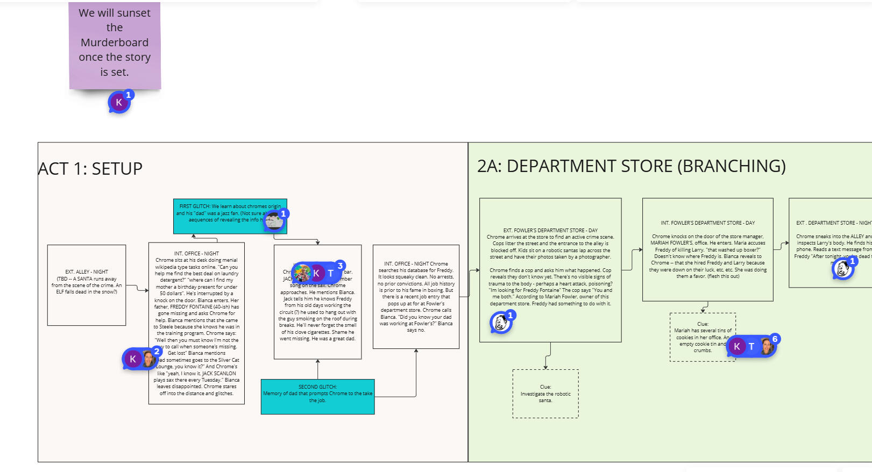Click the ACT 1: SETUP frame title
This screenshot has height=472, width=872.
90,169
